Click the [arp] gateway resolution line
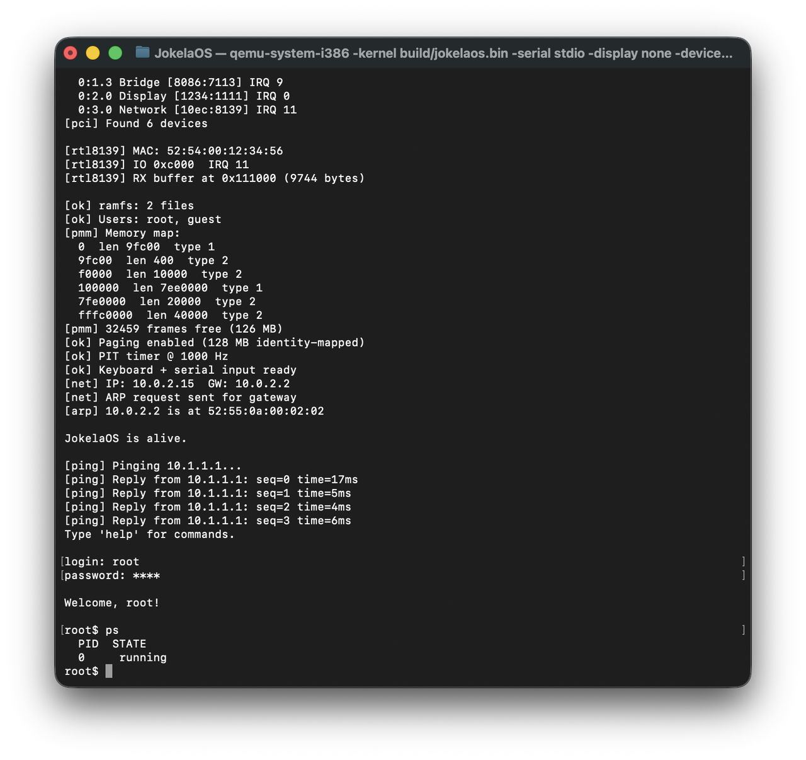Image resolution: width=806 pixels, height=760 pixels. (194, 410)
